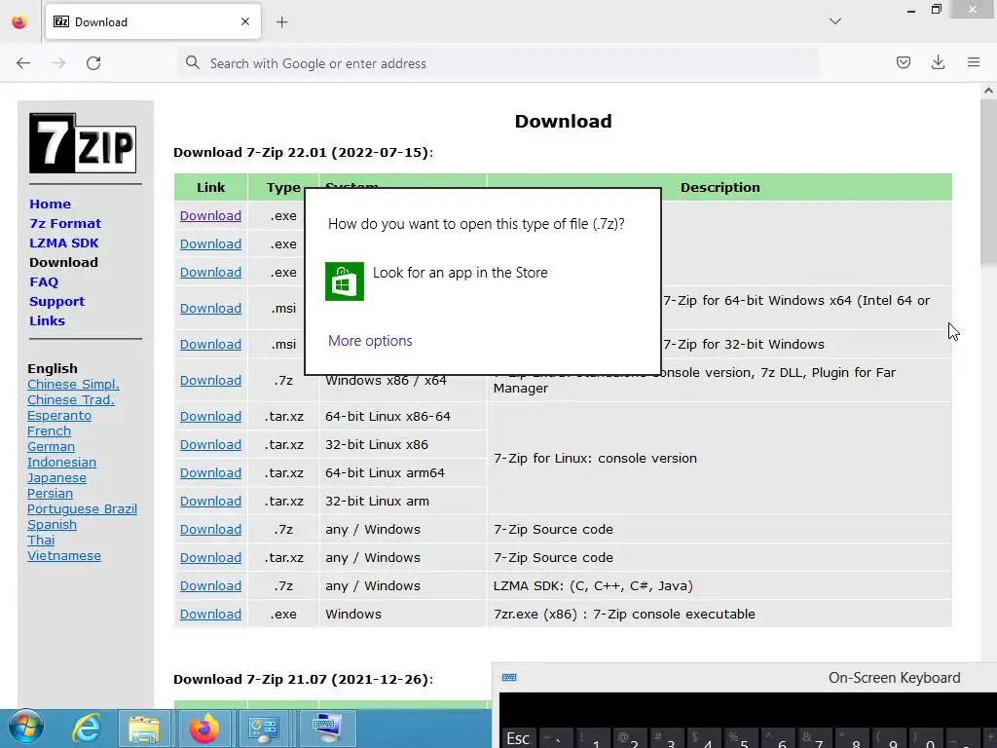Select Firefox in the taskbar
Screen dimensions: 997x748
pos(203,729)
